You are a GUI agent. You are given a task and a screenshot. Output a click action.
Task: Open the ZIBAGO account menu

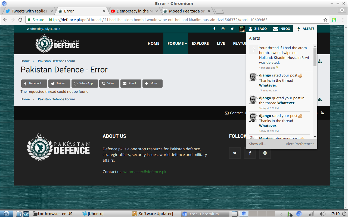coord(258,29)
